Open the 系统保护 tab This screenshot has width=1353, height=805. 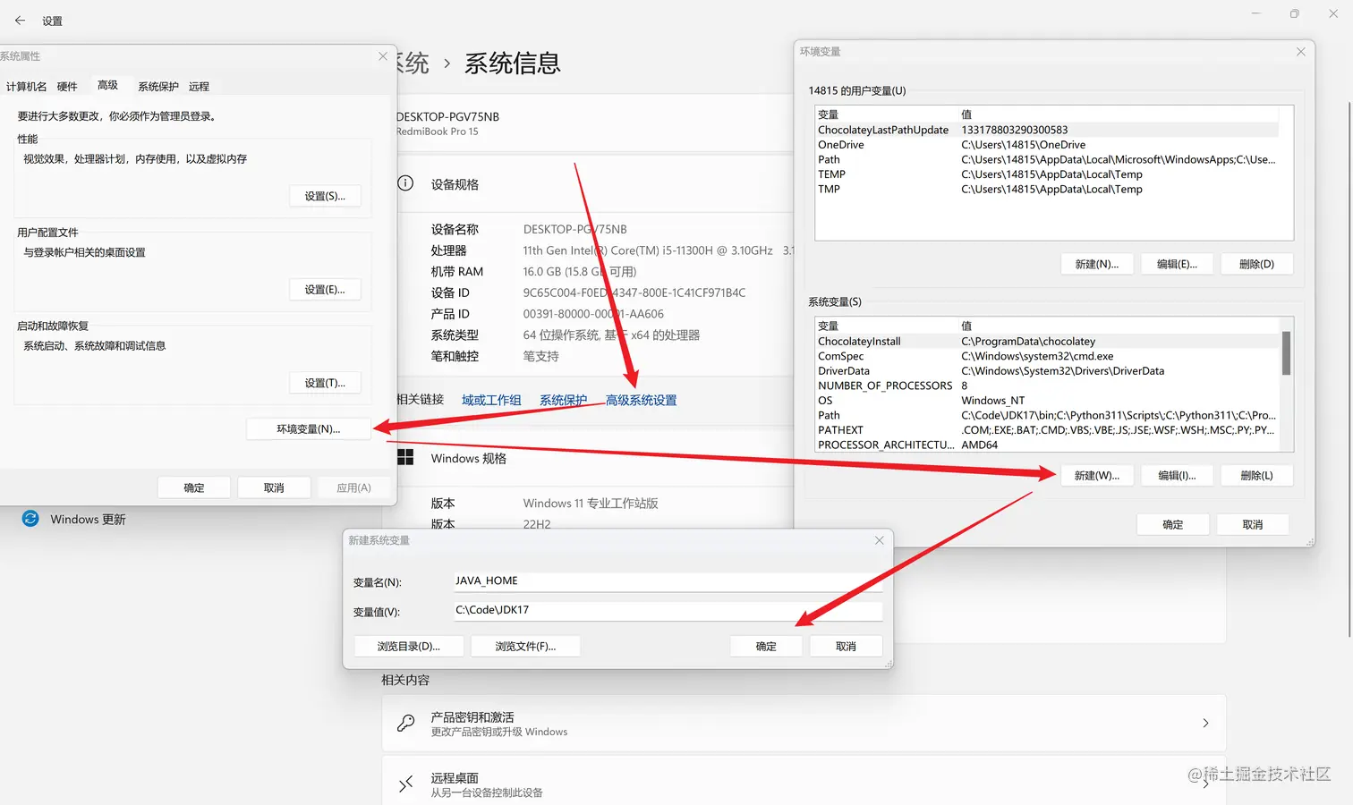158,87
